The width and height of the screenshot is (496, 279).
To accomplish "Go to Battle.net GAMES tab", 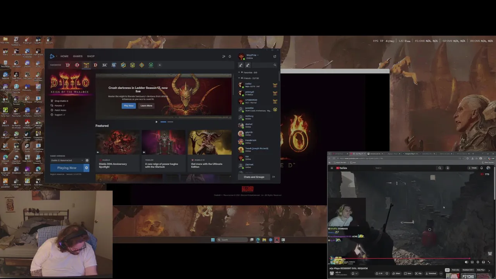I will tap(77, 57).
